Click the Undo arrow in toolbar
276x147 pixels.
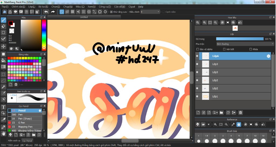(x=46, y=12)
